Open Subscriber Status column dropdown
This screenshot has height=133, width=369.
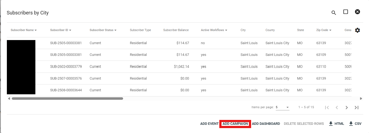pos(115,30)
